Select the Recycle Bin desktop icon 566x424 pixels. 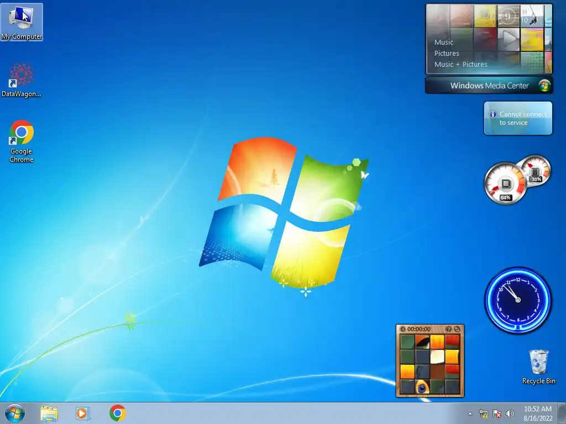click(x=538, y=367)
